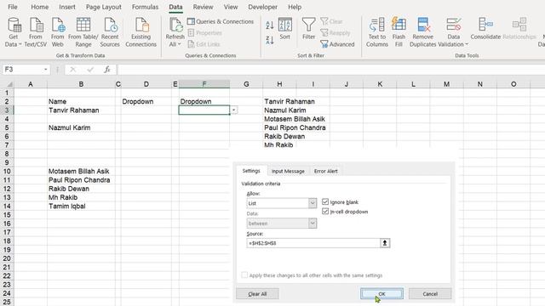Click the formula bar input area
545x306 pixels.
pyautogui.click(x=330, y=70)
